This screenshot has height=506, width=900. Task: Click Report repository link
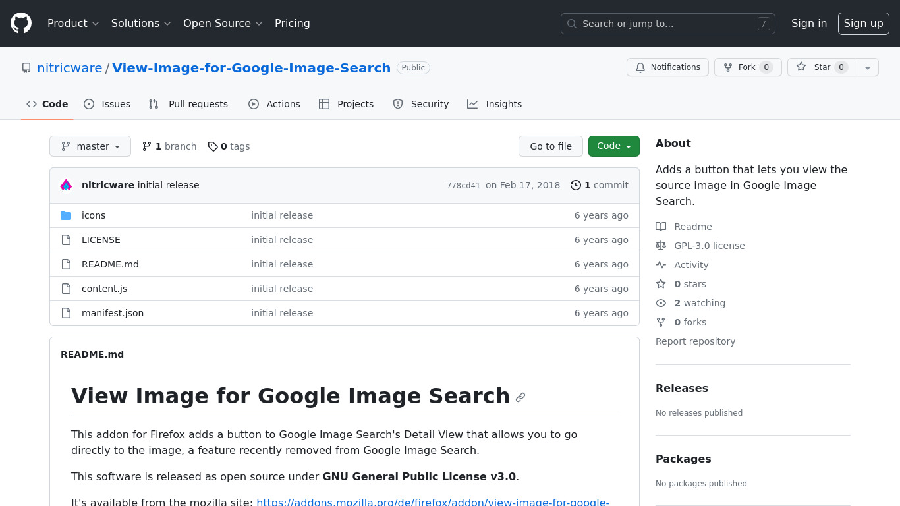[695, 341]
